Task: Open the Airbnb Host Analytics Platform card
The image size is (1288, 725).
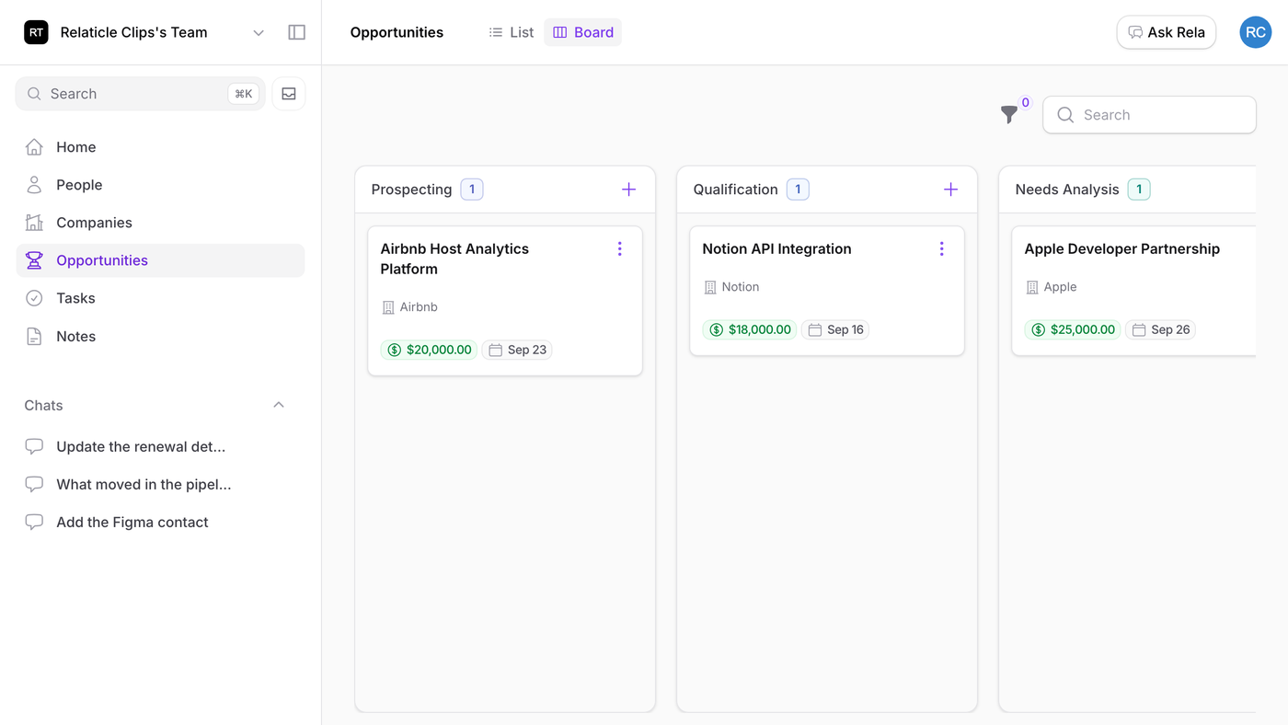Action: (505, 301)
